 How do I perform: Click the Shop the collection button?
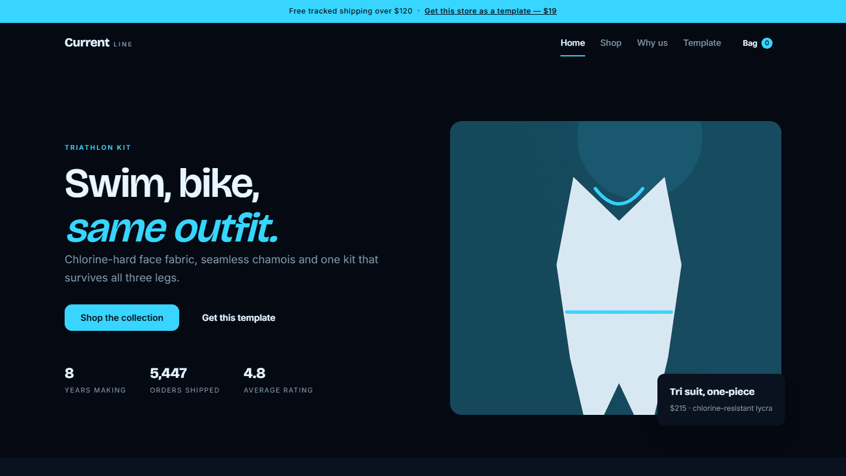[x=122, y=317]
